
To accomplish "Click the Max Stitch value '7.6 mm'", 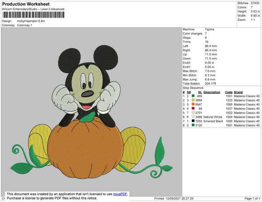I will (x=210, y=71).
